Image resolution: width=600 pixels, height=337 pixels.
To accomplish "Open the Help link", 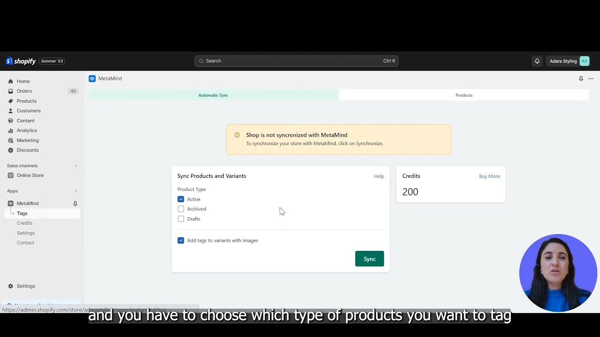I will pos(379,176).
